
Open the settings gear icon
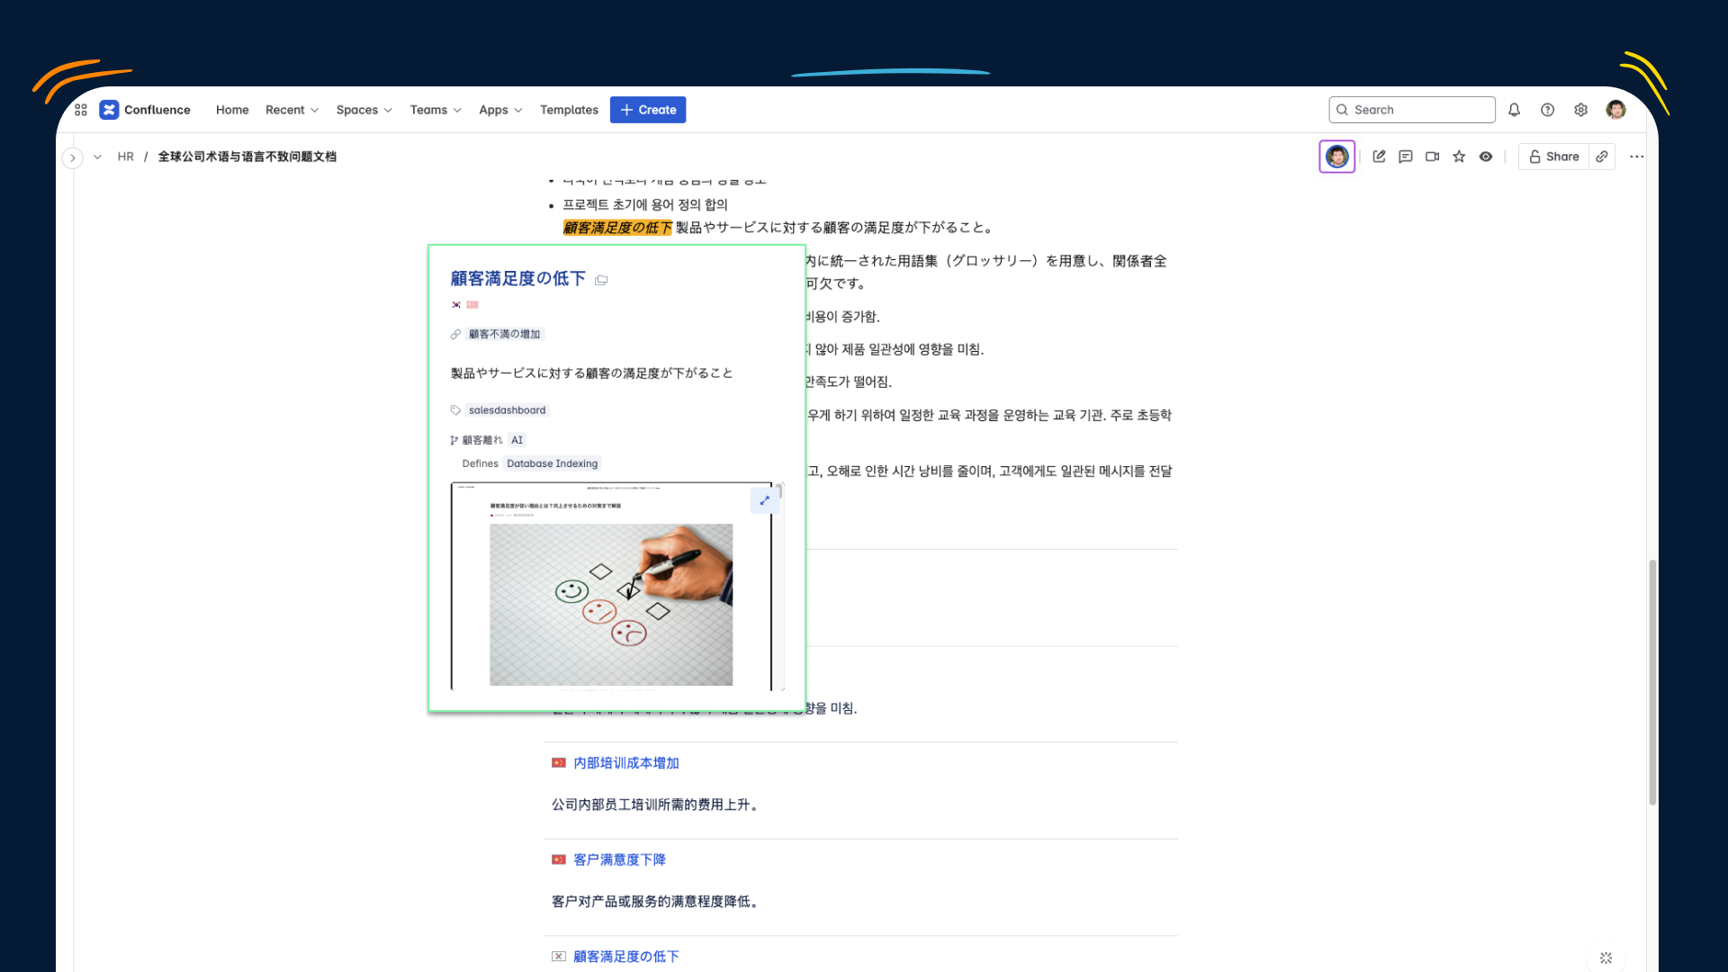click(x=1580, y=110)
